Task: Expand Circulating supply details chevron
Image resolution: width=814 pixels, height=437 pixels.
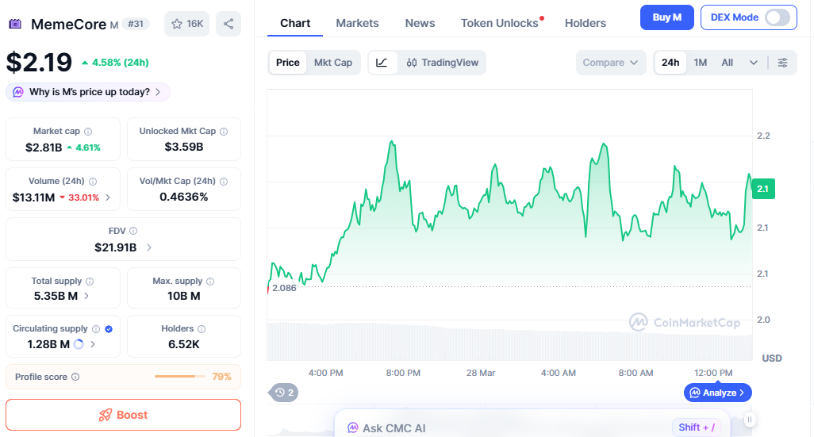Action: tap(93, 344)
